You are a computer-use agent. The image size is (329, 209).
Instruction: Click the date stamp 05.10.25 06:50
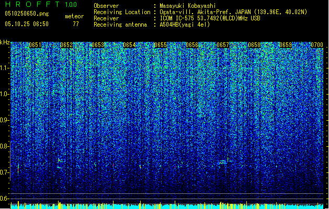pyautogui.click(x=27, y=24)
